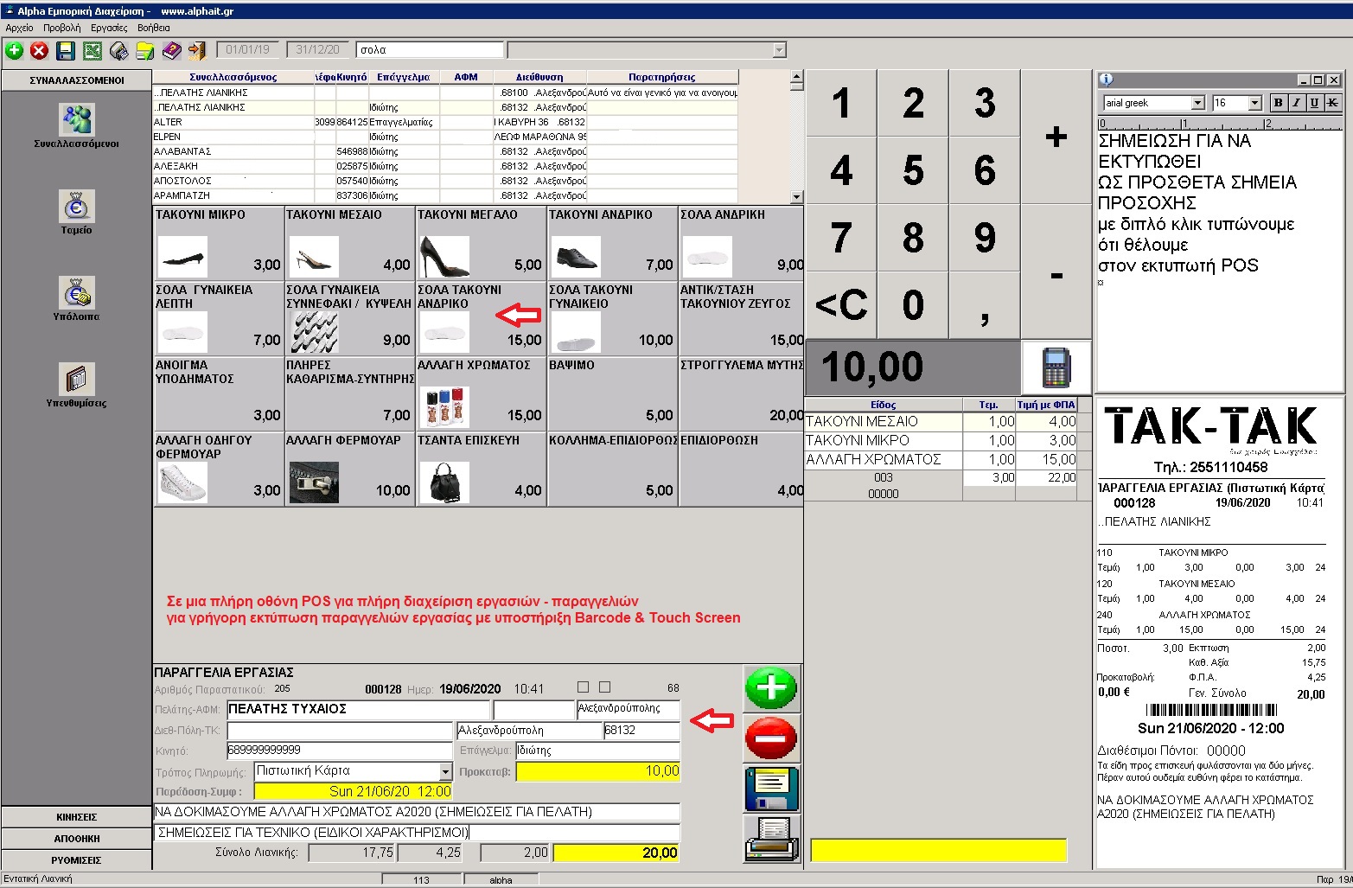Select the ΑΠΟΣΤΟΛΟΣ customer row
This screenshot has height=888, width=1353.
coord(445,181)
